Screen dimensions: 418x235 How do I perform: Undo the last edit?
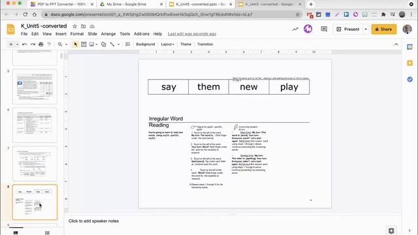pos(25,44)
